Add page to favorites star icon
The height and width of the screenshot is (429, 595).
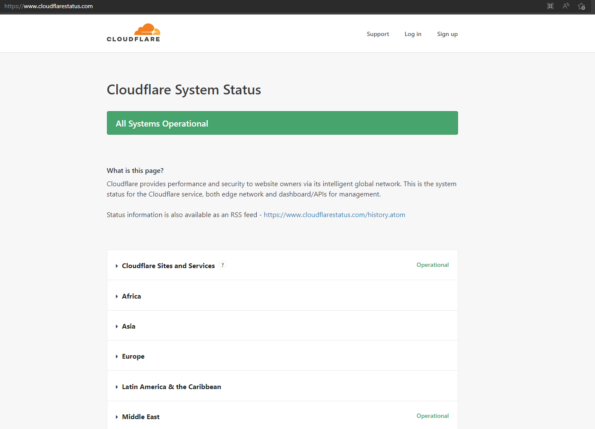[582, 6]
